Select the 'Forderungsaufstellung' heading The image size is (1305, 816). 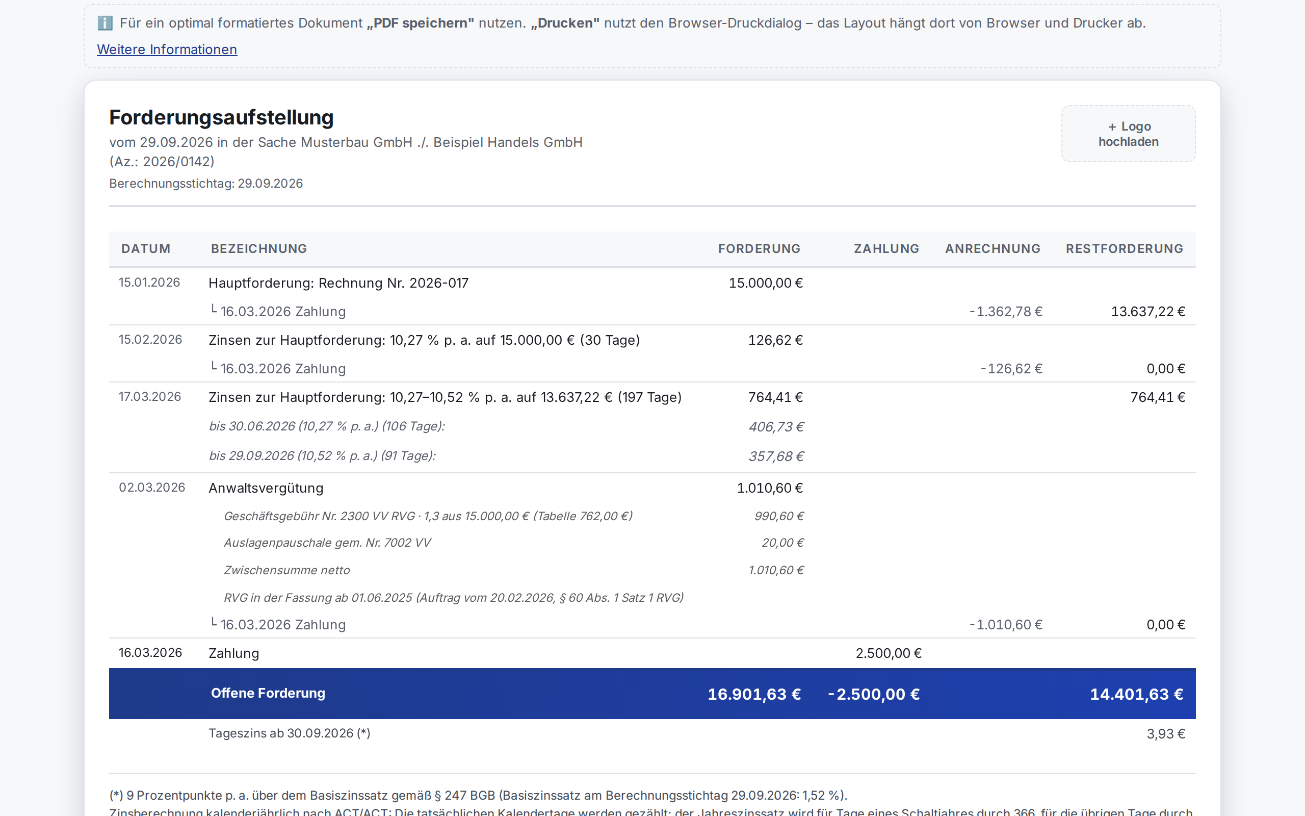click(221, 117)
